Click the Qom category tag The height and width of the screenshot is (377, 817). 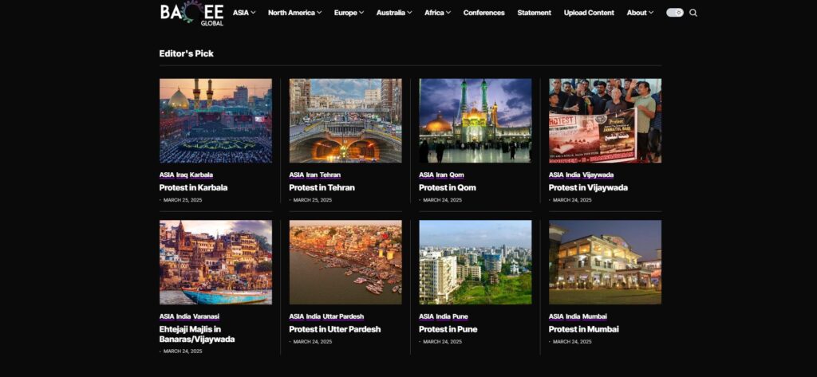tap(456, 175)
